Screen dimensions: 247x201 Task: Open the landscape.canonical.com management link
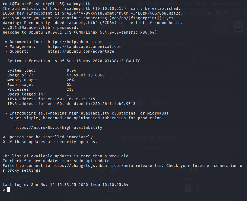pyautogui.click(x=84, y=47)
